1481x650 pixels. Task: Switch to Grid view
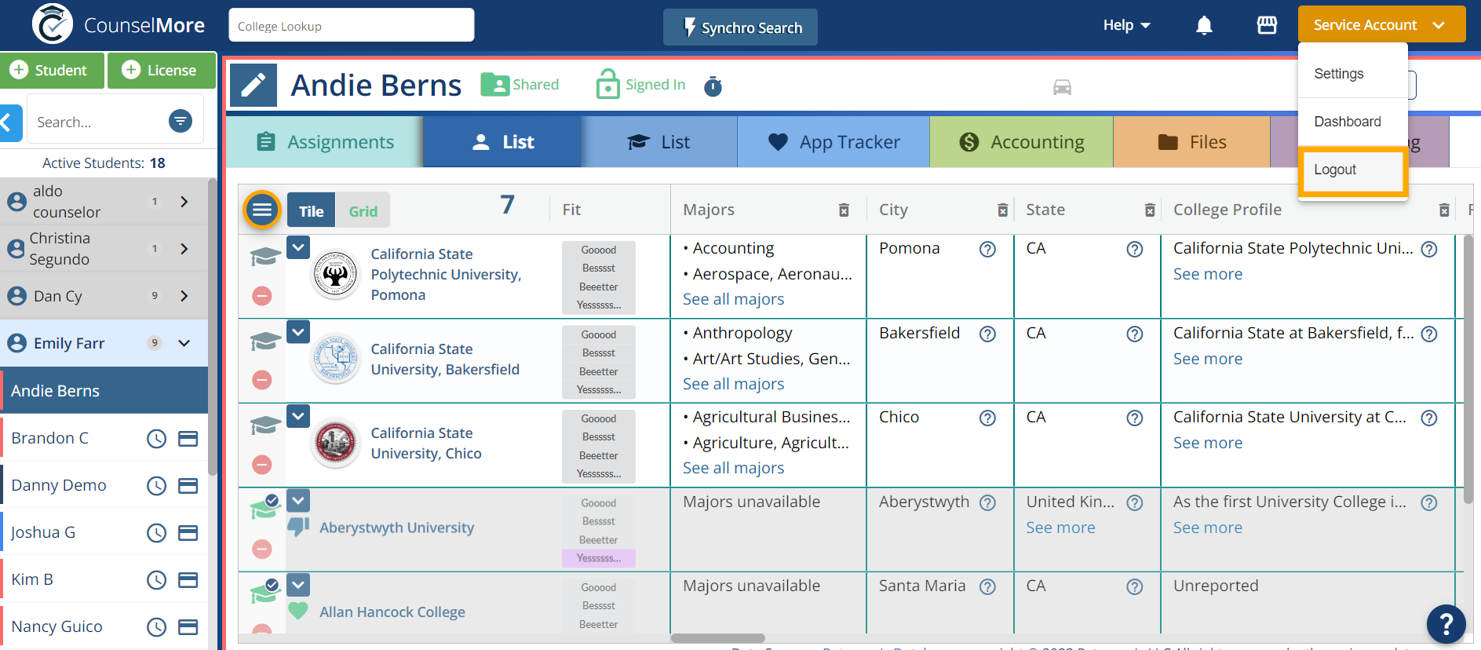coord(363,210)
